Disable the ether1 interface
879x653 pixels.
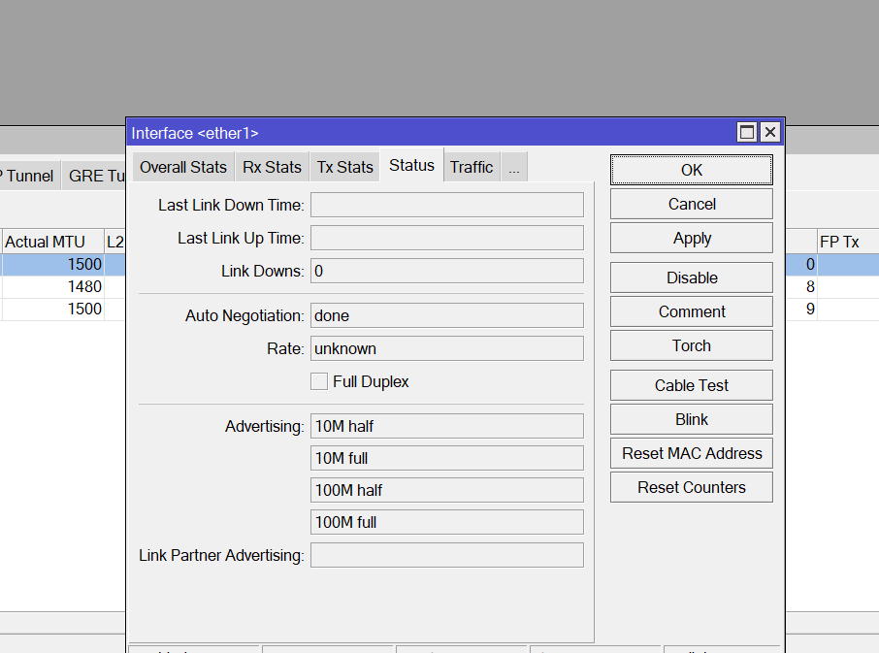[691, 278]
